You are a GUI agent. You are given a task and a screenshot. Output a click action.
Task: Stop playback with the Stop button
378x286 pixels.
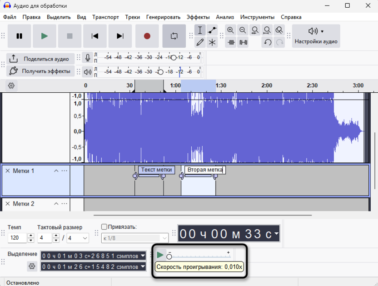(70, 36)
